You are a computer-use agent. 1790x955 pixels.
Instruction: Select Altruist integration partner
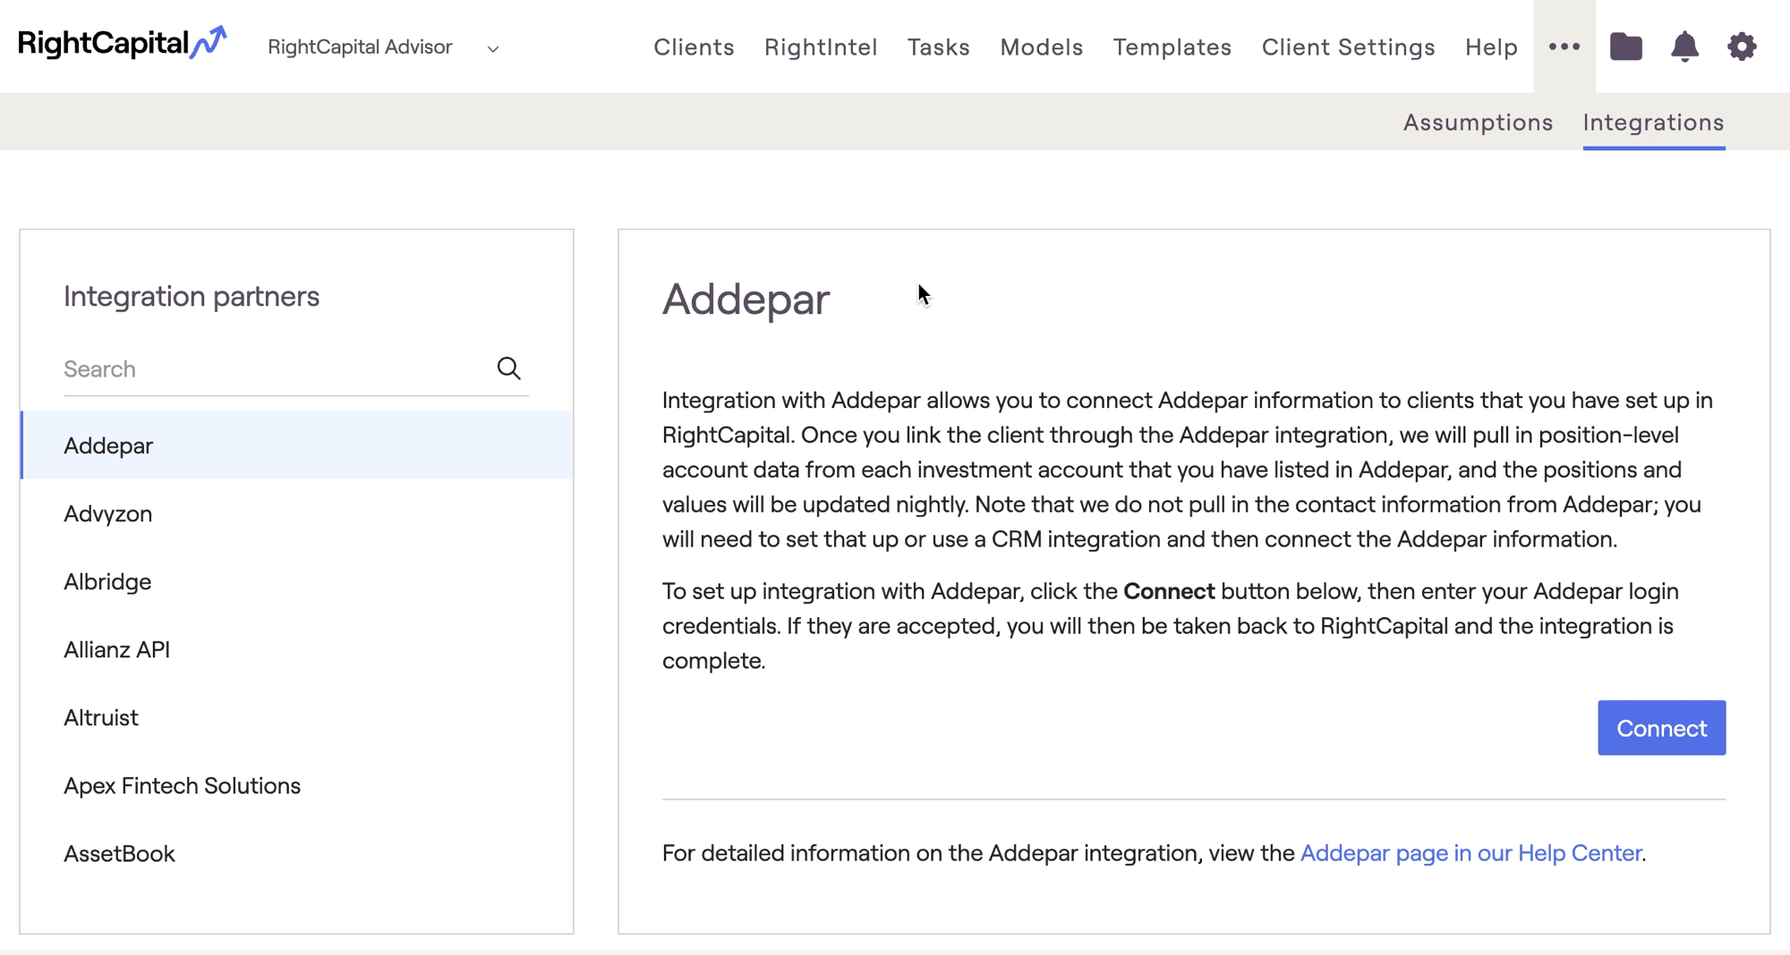click(x=296, y=717)
